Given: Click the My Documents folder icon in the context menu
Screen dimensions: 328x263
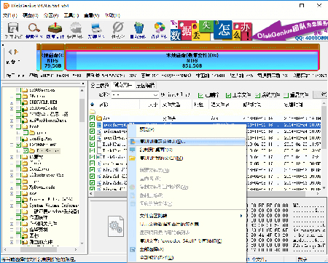Looking at the screenshot, I should click(133, 158).
